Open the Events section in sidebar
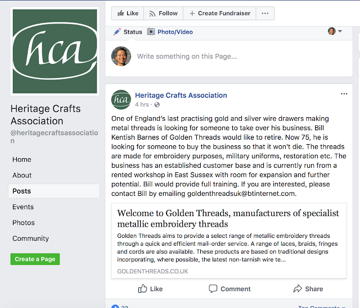Image resolution: width=360 pixels, height=308 pixels. click(x=23, y=207)
